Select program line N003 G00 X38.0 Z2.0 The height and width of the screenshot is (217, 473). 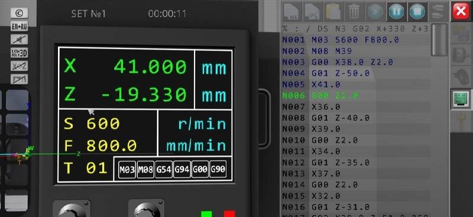(x=356, y=63)
